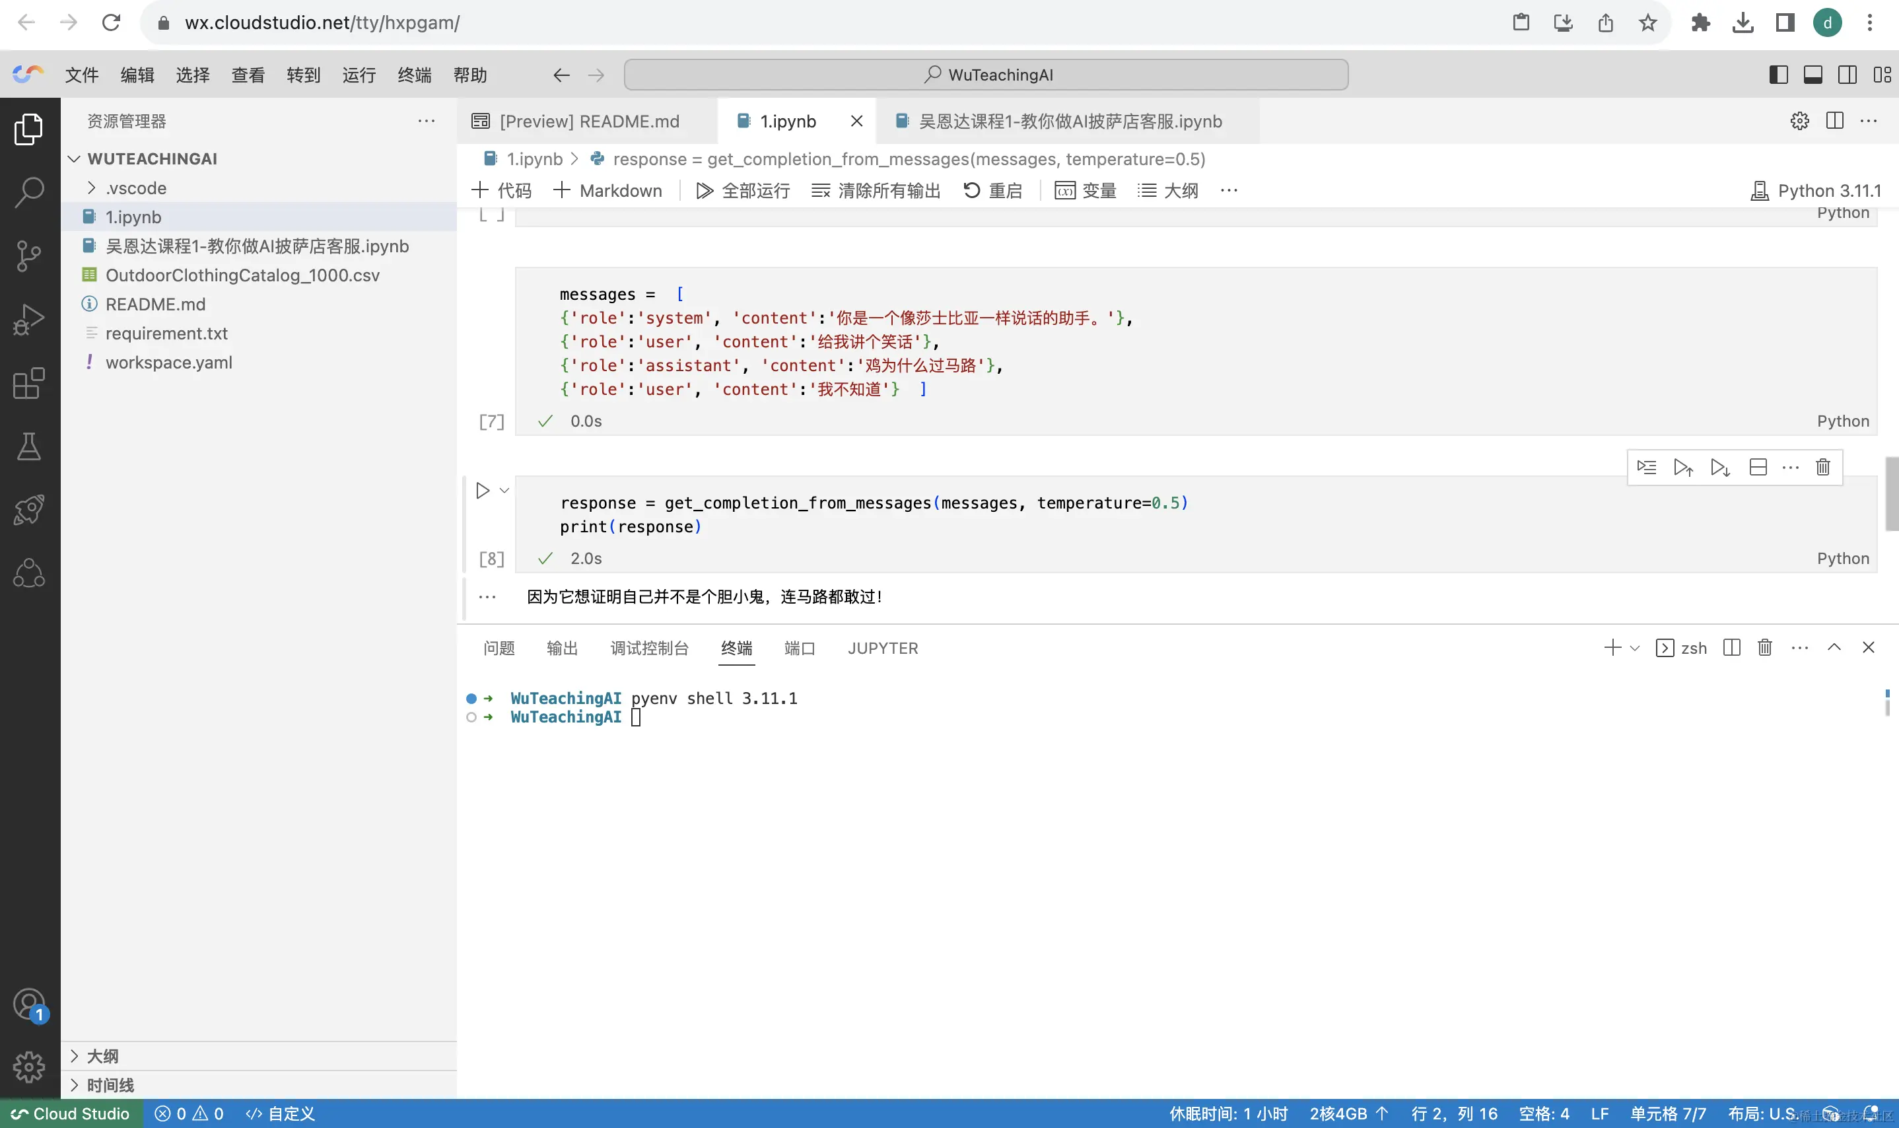Toggle the secondary sidebar layout icon
1899x1128 pixels.
1847,75
